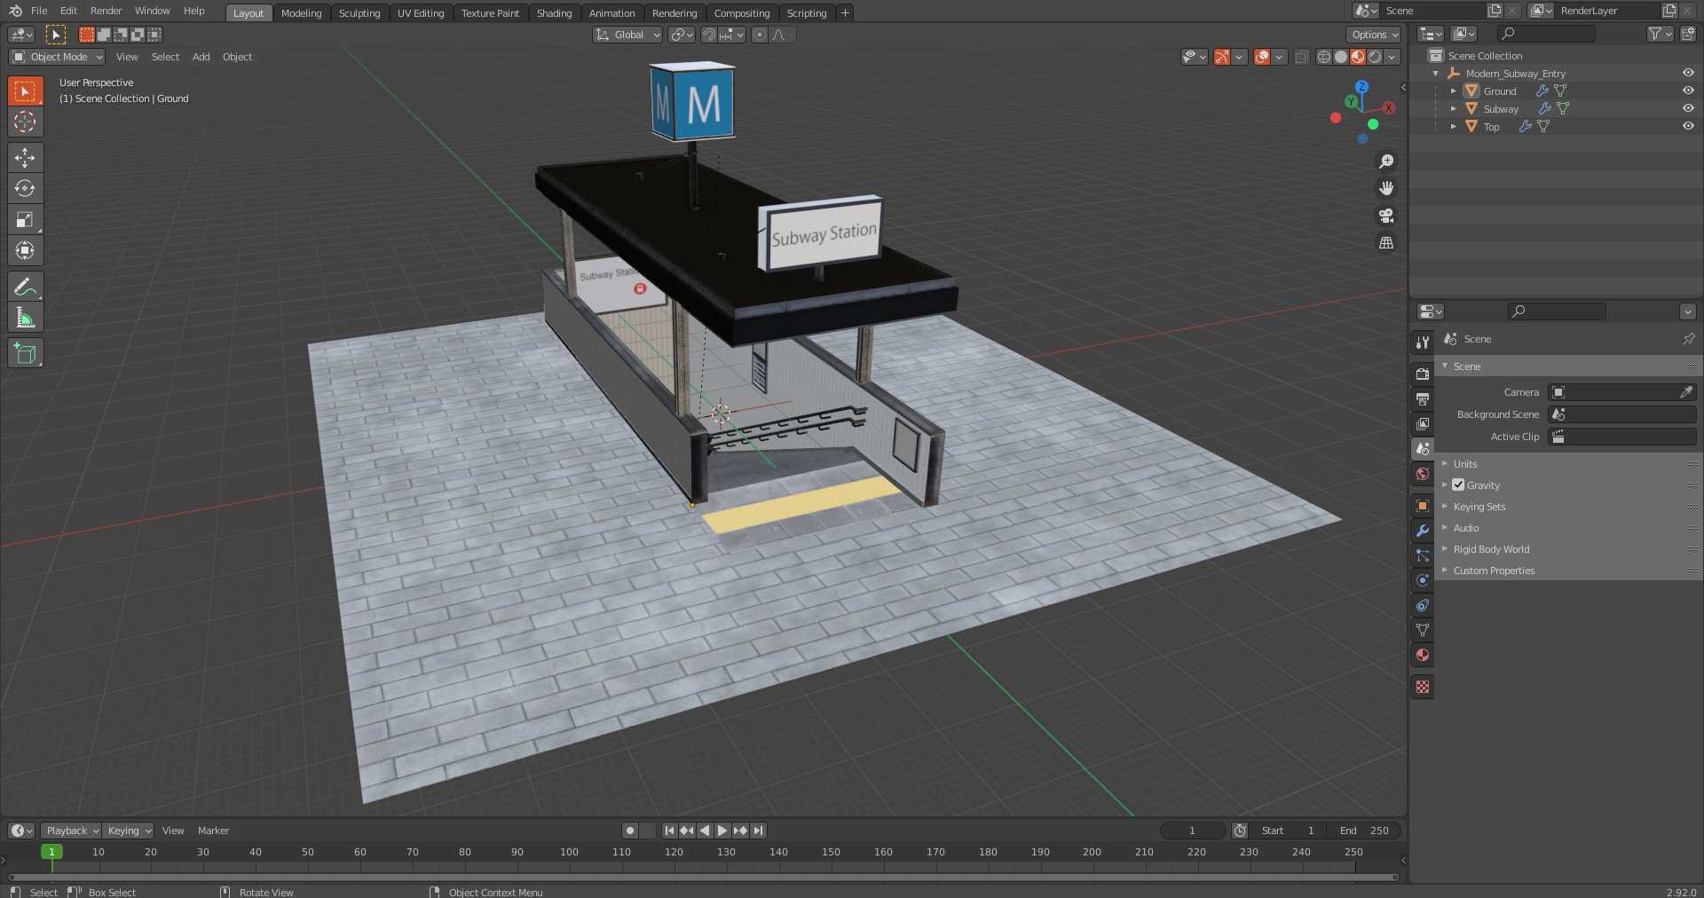
Task: Open the Material properties tab
Action: 1423,655
